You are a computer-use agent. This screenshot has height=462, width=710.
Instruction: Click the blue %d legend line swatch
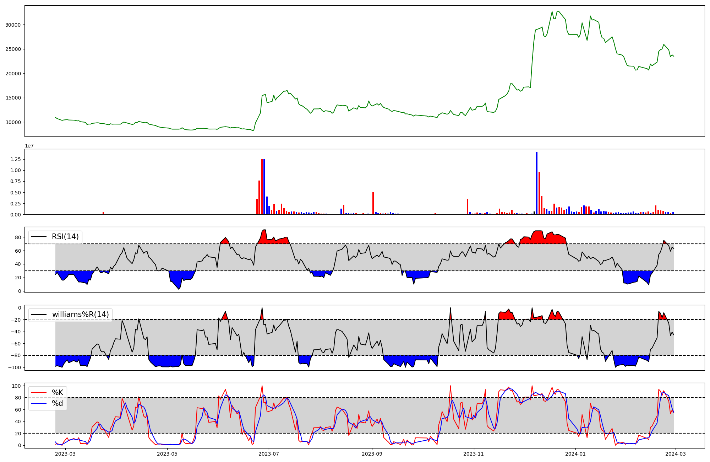tap(39, 403)
